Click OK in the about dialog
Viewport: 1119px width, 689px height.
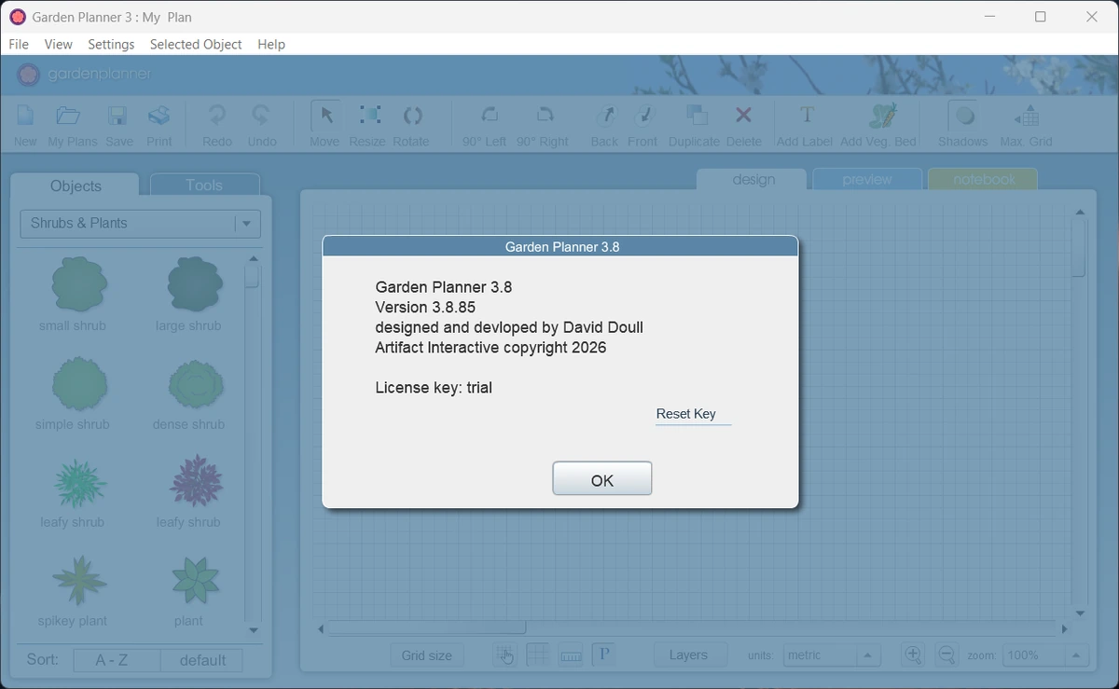(x=602, y=479)
